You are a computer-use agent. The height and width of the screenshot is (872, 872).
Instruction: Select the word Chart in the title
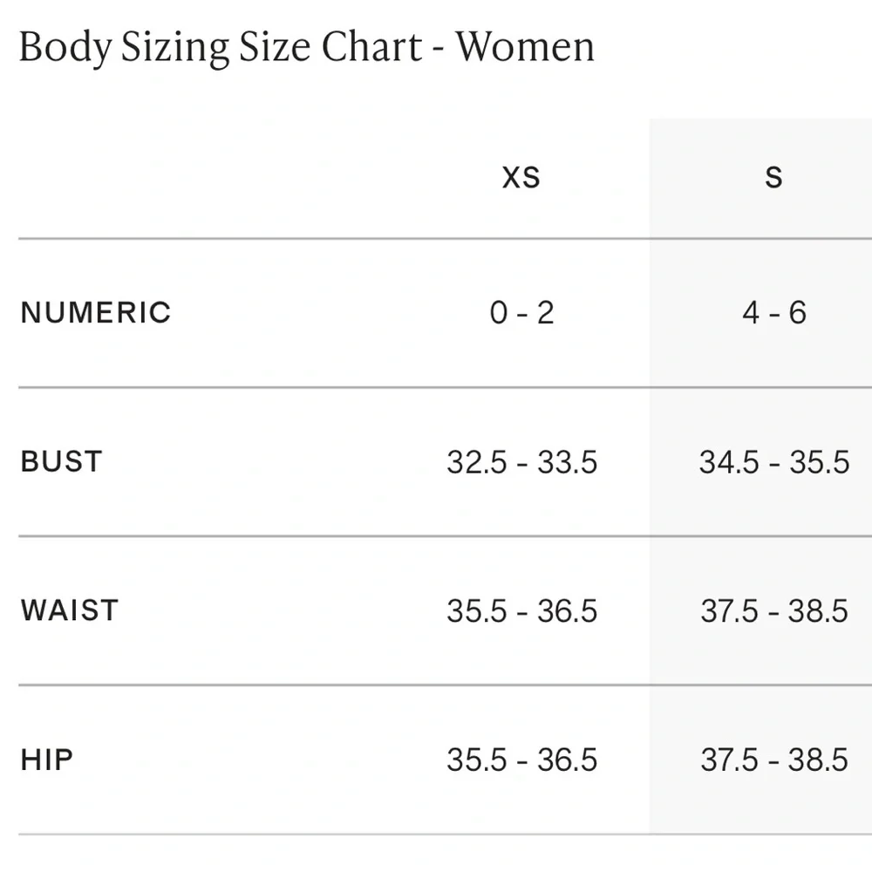click(371, 46)
